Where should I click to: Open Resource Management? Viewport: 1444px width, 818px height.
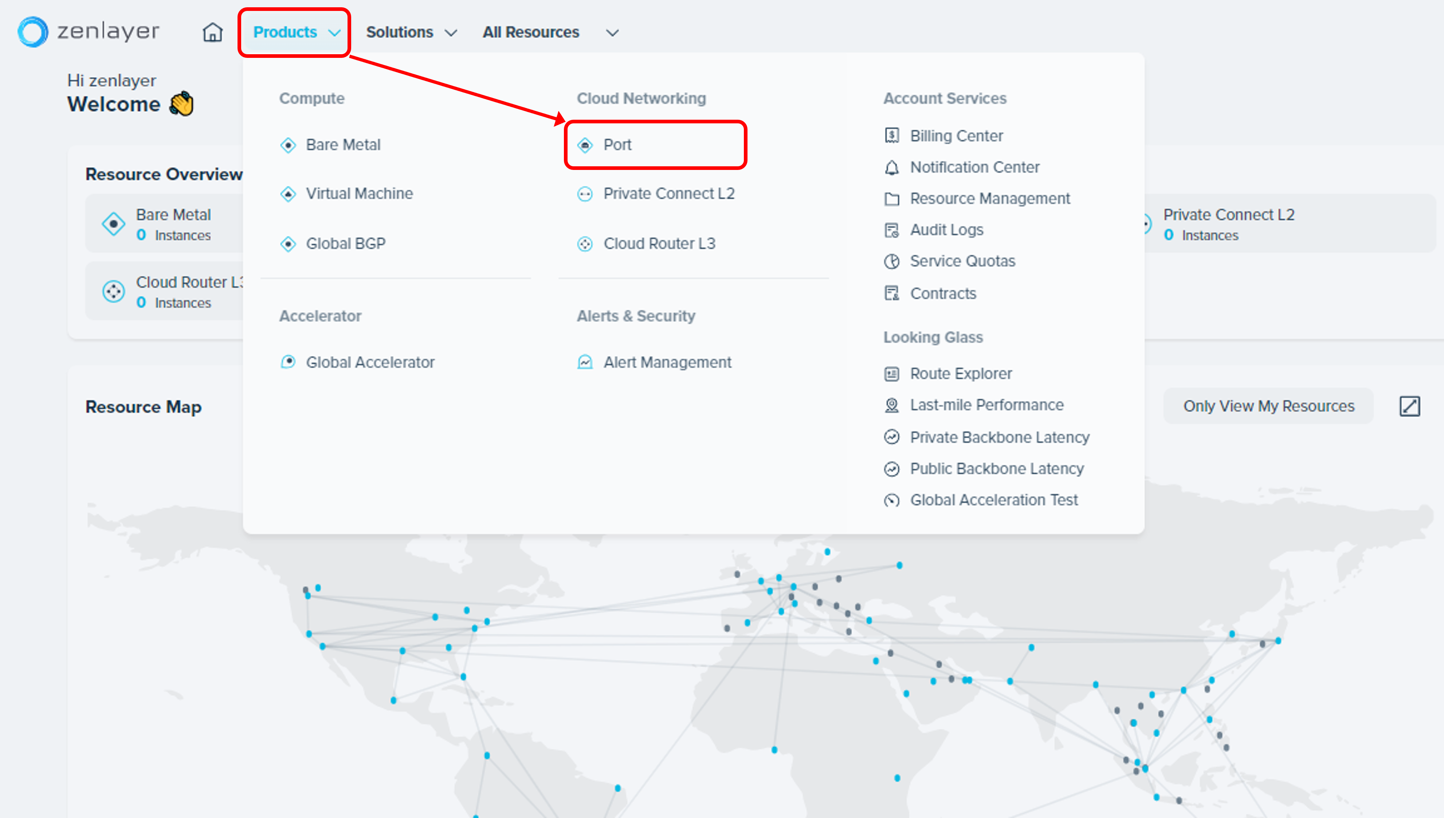pos(990,199)
